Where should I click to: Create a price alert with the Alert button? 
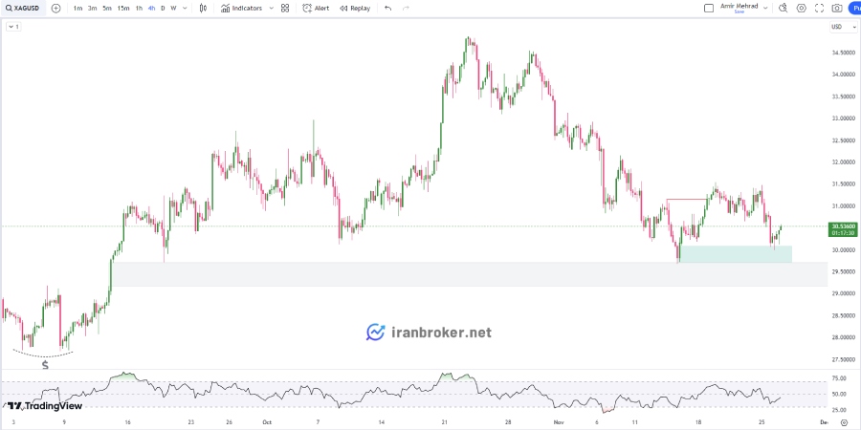point(316,9)
